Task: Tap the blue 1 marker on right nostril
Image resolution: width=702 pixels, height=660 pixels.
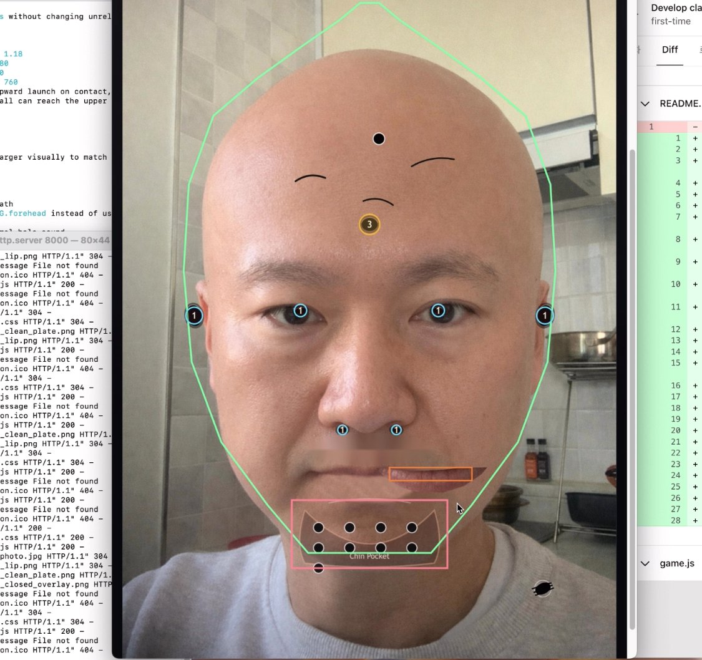Action: pyautogui.click(x=396, y=430)
